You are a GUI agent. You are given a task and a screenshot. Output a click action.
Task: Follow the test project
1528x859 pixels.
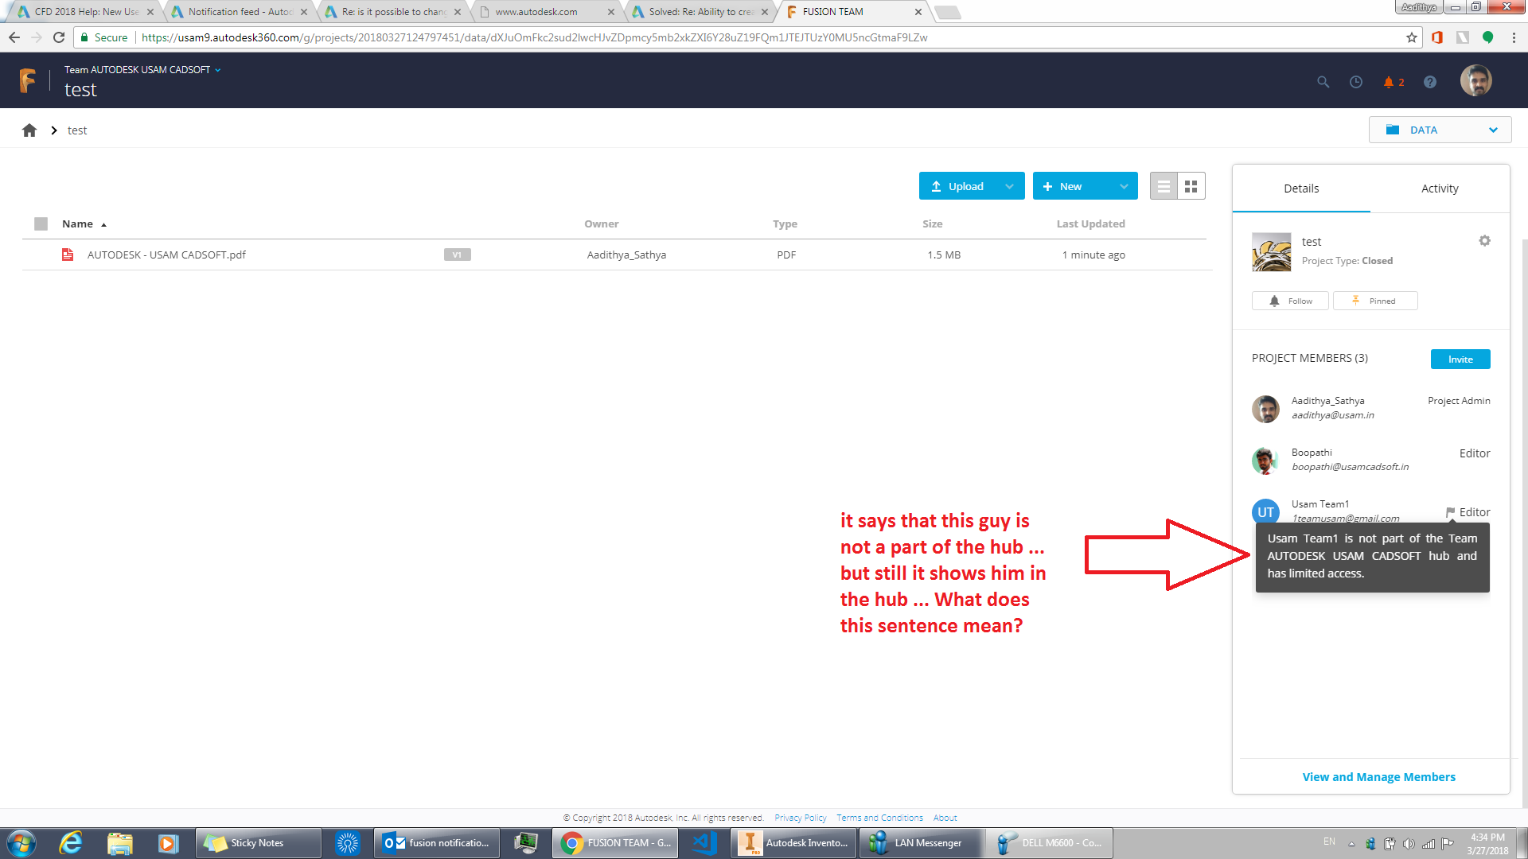1290,301
